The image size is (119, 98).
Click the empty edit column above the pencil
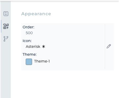(x=109, y=34)
